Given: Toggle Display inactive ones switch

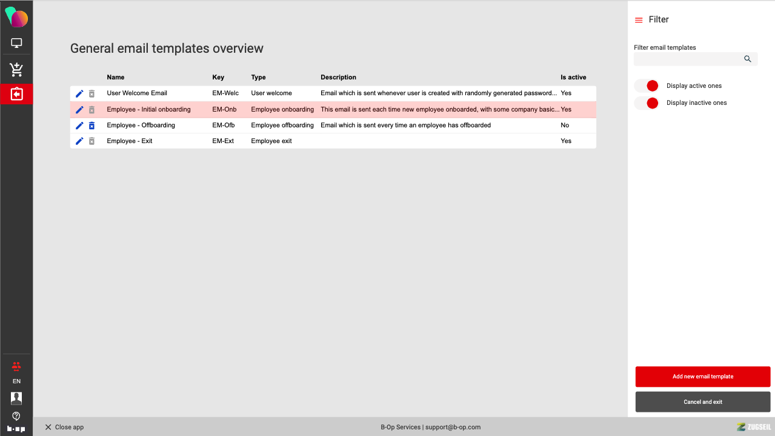Looking at the screenshot, I should coord(647,102).
